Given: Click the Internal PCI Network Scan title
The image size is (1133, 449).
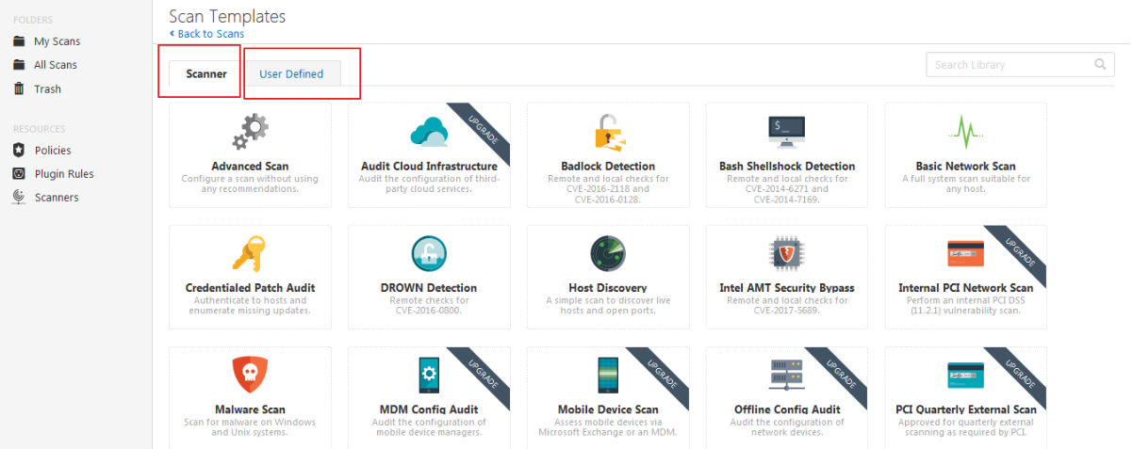Looking at the screenshot, I should (x=965, y=288).
